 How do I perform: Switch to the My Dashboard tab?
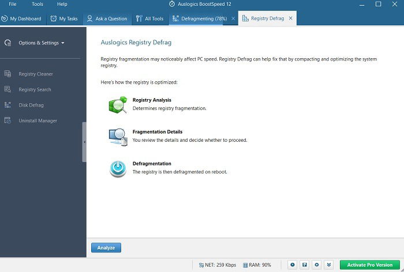pos(21,18)
